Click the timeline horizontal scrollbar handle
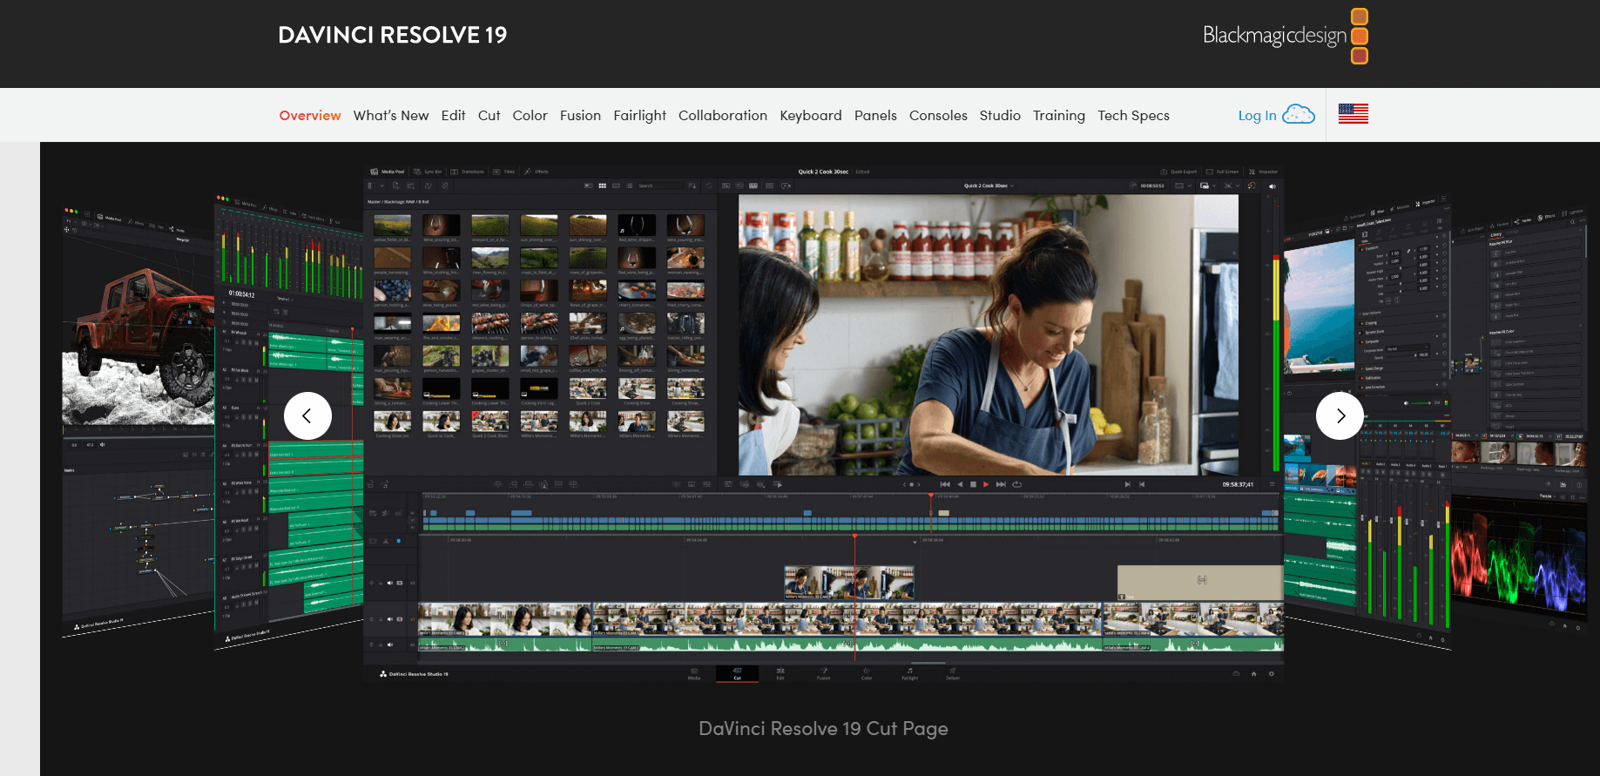Screen dimensions: 1600x776 click(x=928, y=663)
